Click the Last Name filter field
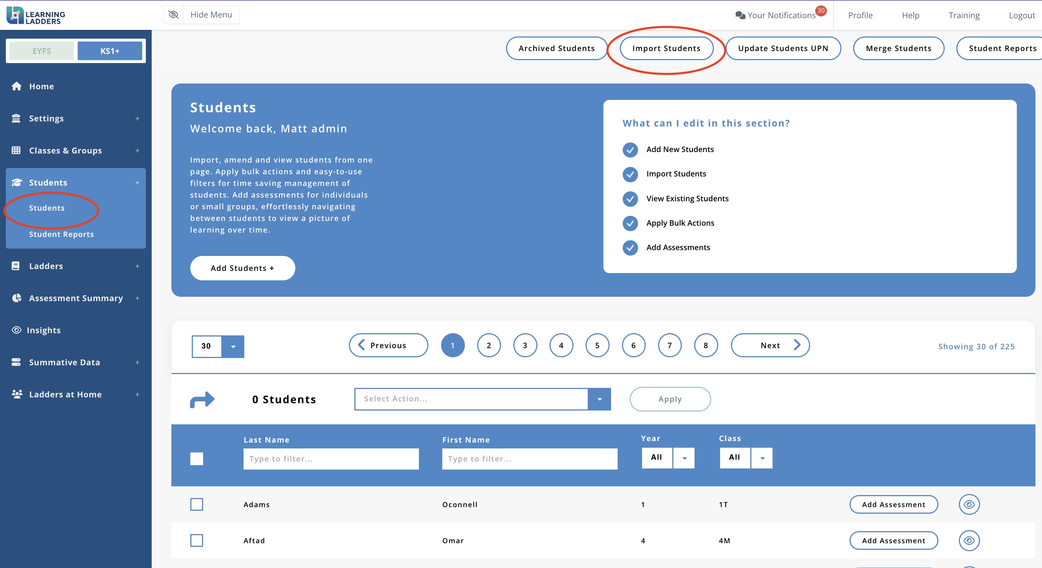The height and width of the screenshot is (568, 1042). coord(330,459)
